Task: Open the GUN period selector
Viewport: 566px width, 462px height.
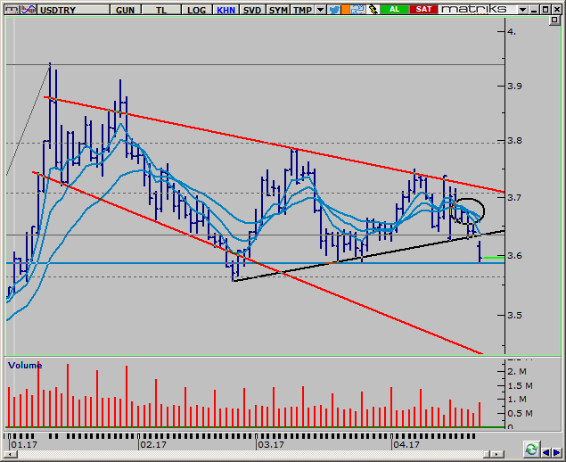Action: click(126, 9)
